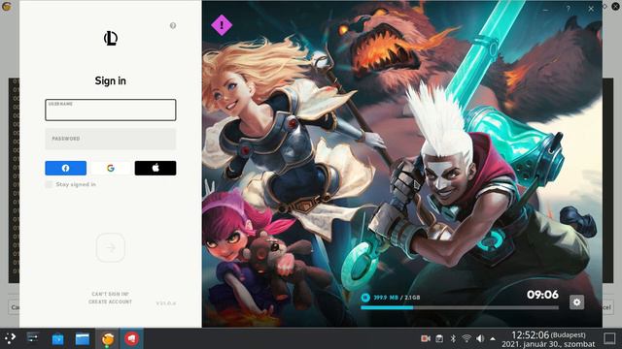
Task: Click the purple alert diamond icon
Action: [x=222, y=25]
